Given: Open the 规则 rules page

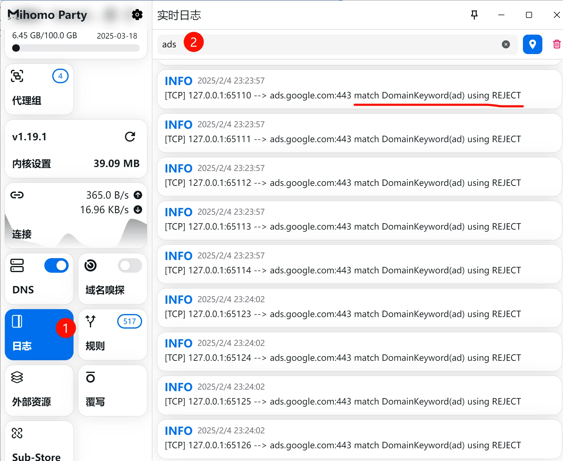Looking at the screenshot, I should click(x=113, y=335).
